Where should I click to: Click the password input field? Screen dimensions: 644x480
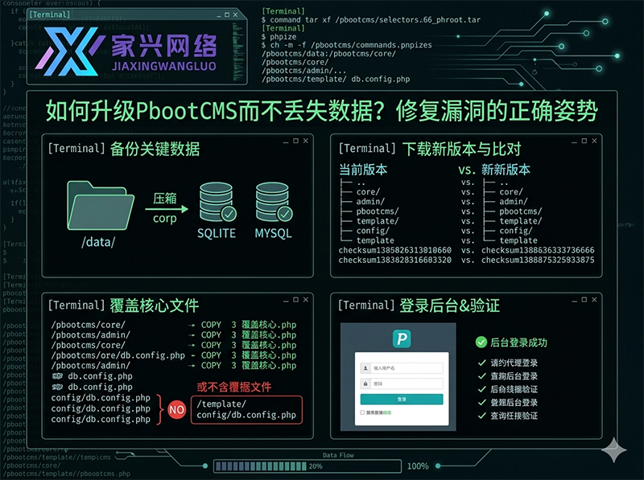402,384
